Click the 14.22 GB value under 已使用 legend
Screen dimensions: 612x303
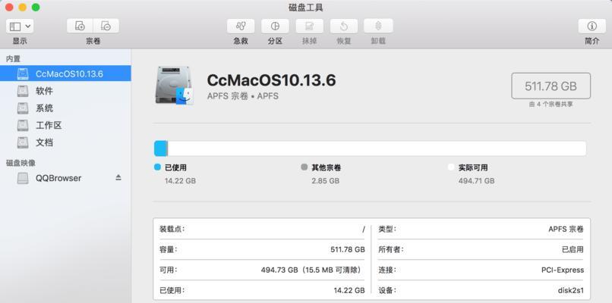[x=180, y=181]
